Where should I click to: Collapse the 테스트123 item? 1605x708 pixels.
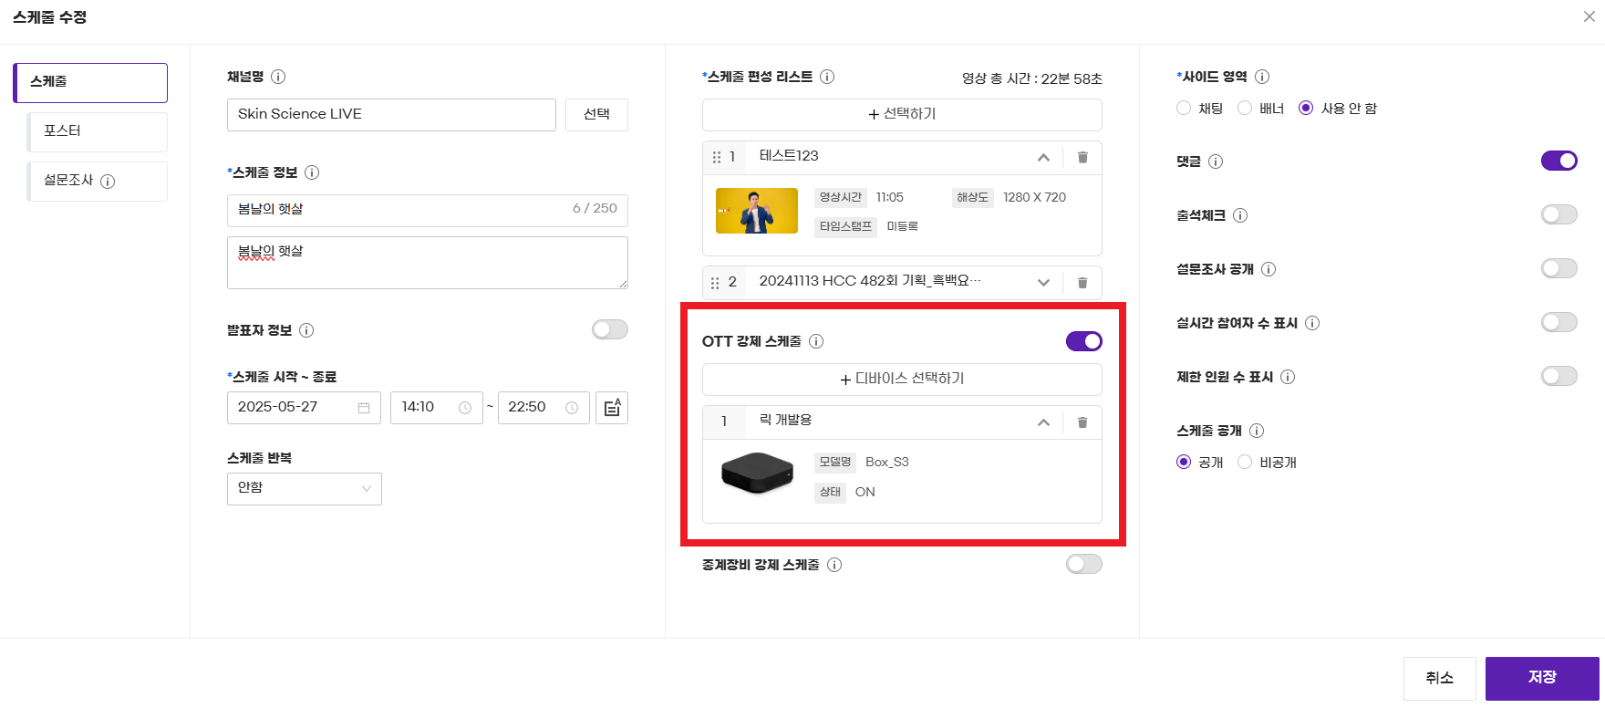click(x=1043, y=158)
